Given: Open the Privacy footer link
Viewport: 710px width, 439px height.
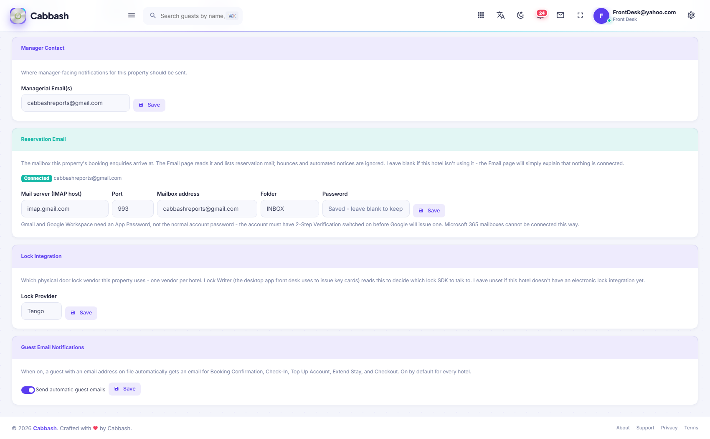Looking at the screenshot, I should pos(669,428).
